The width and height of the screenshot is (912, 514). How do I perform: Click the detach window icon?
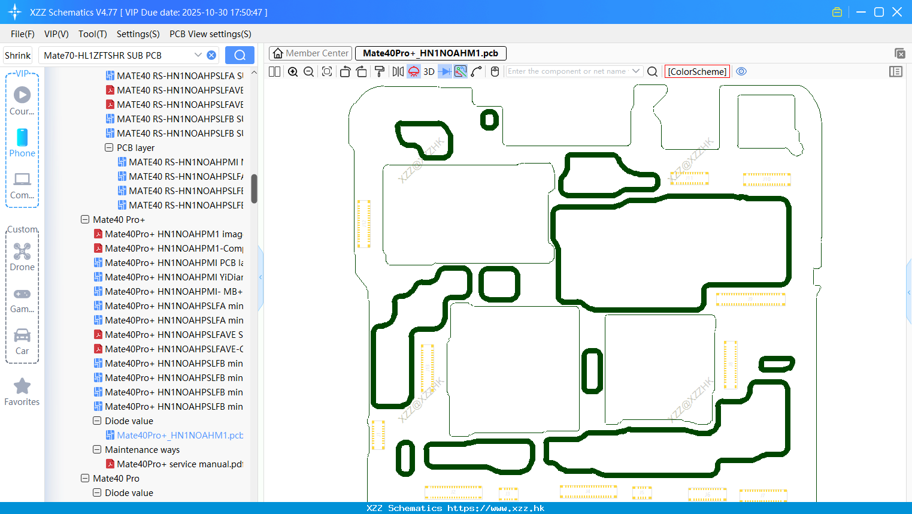tap(899, 53)
